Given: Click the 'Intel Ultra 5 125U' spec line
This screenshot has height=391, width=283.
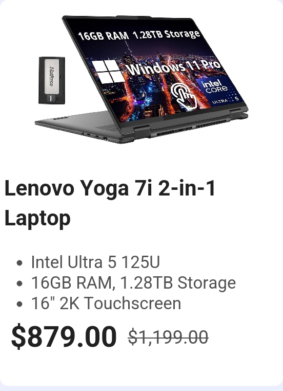Looking at the screenshot, I should tap(95, 262).
